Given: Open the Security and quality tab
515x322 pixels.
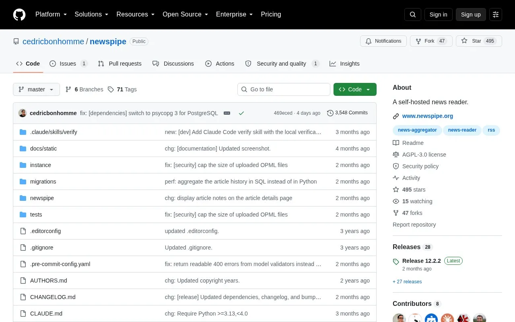Looking at the screenshot, I should click(x=282, y=64).
